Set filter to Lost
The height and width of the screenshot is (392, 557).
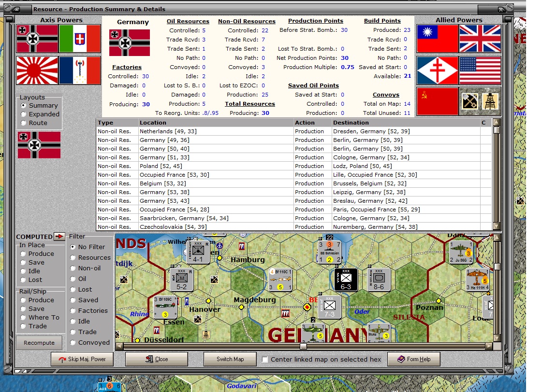click(x=73, y=290)
